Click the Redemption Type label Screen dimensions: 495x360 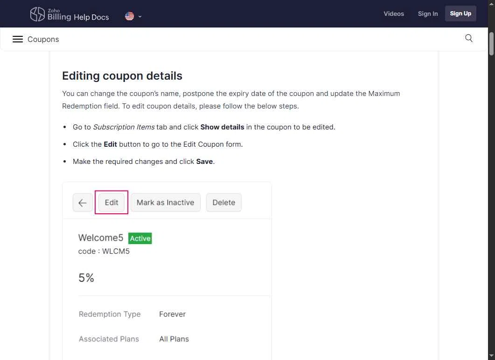coord(110,314)
